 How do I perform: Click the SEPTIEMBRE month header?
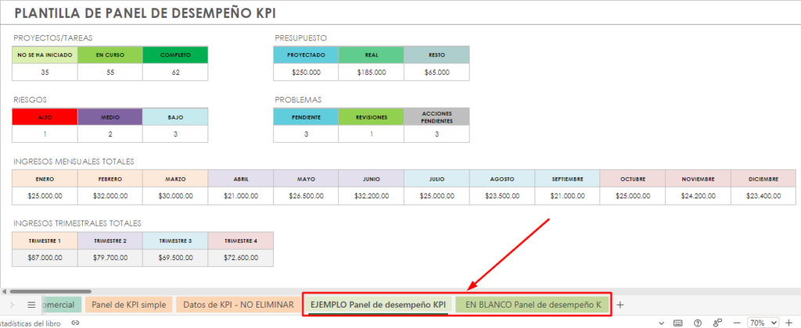(568, 179)
